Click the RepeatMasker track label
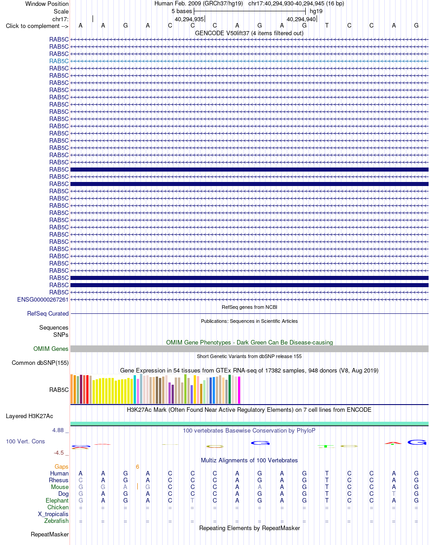 click(x=50, y=535)
